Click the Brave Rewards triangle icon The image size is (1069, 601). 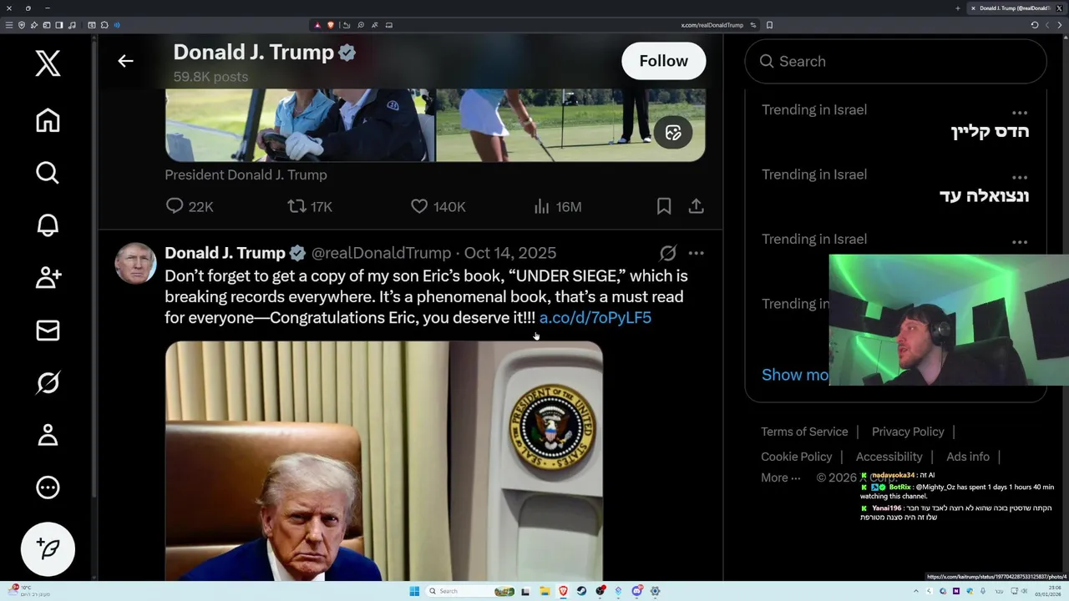point(317,25)
